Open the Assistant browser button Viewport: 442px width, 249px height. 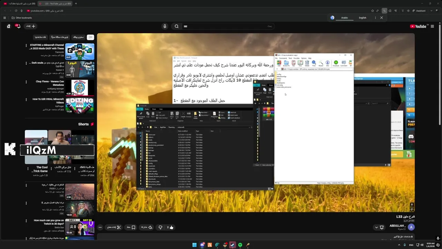419,11
